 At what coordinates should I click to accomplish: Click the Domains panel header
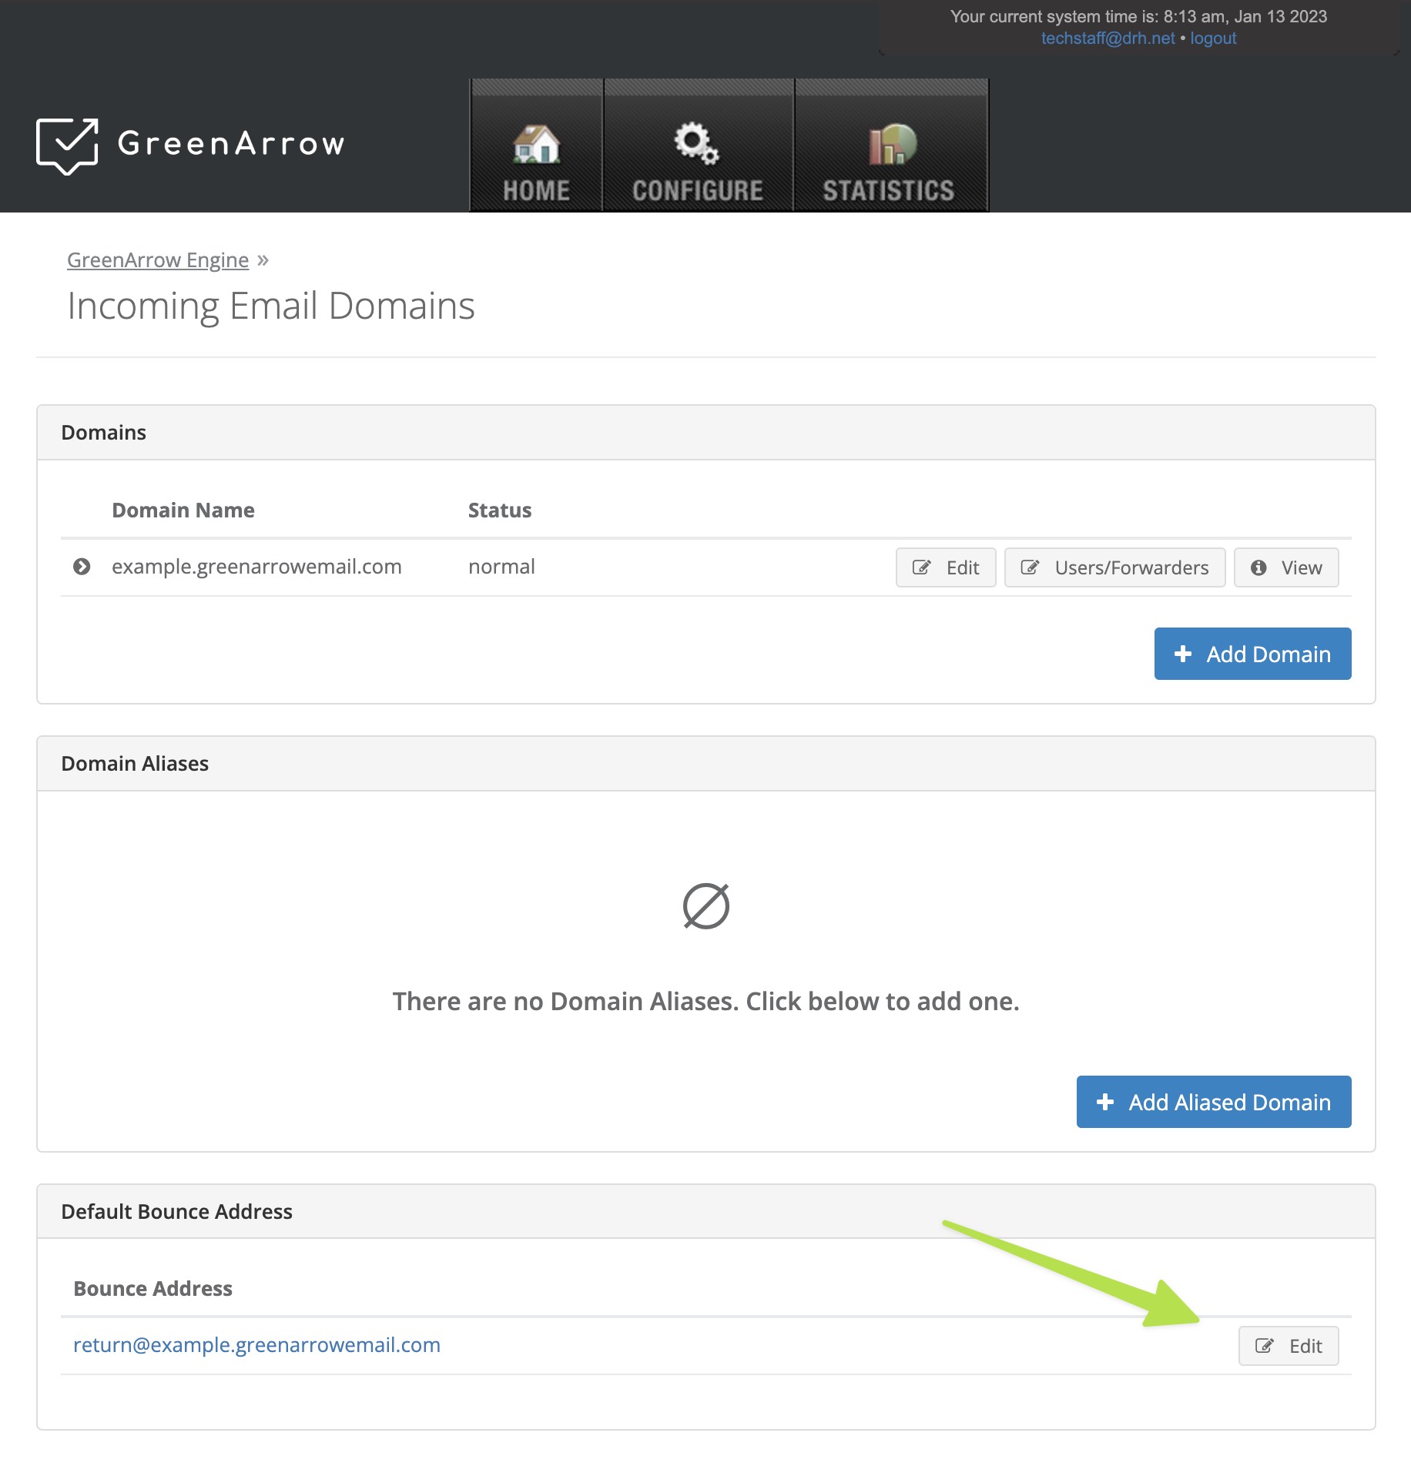click(x=104, y=433)
